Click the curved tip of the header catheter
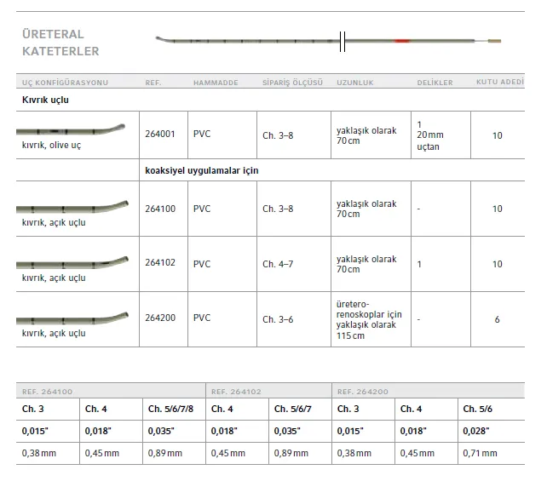Image resolution: width=547 pixels, height=487 pixels. (162, 38)
